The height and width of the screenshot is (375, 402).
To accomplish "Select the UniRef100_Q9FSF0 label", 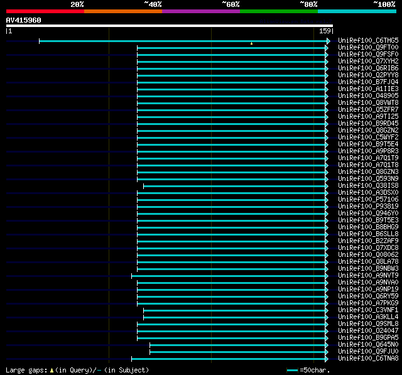I will pos(368,55).
